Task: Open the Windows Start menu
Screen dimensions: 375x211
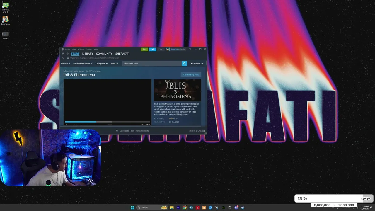Action: (132, 207)
